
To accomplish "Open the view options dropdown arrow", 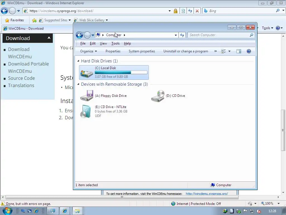I will (230, 51).
